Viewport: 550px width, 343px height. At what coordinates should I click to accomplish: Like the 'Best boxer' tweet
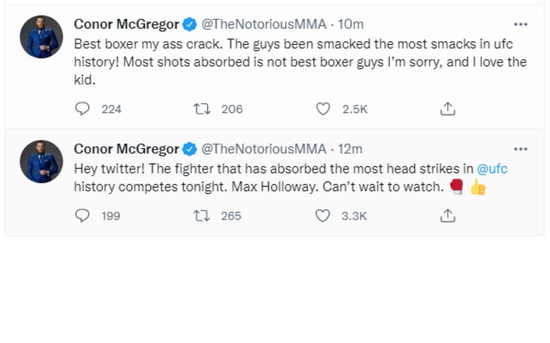pos(324,109)
